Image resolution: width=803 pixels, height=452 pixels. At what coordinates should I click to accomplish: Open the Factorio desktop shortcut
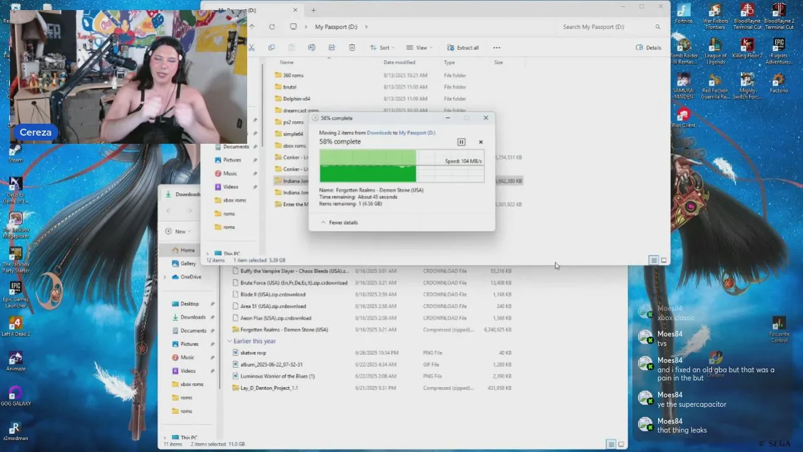click(x=779, y=83)
